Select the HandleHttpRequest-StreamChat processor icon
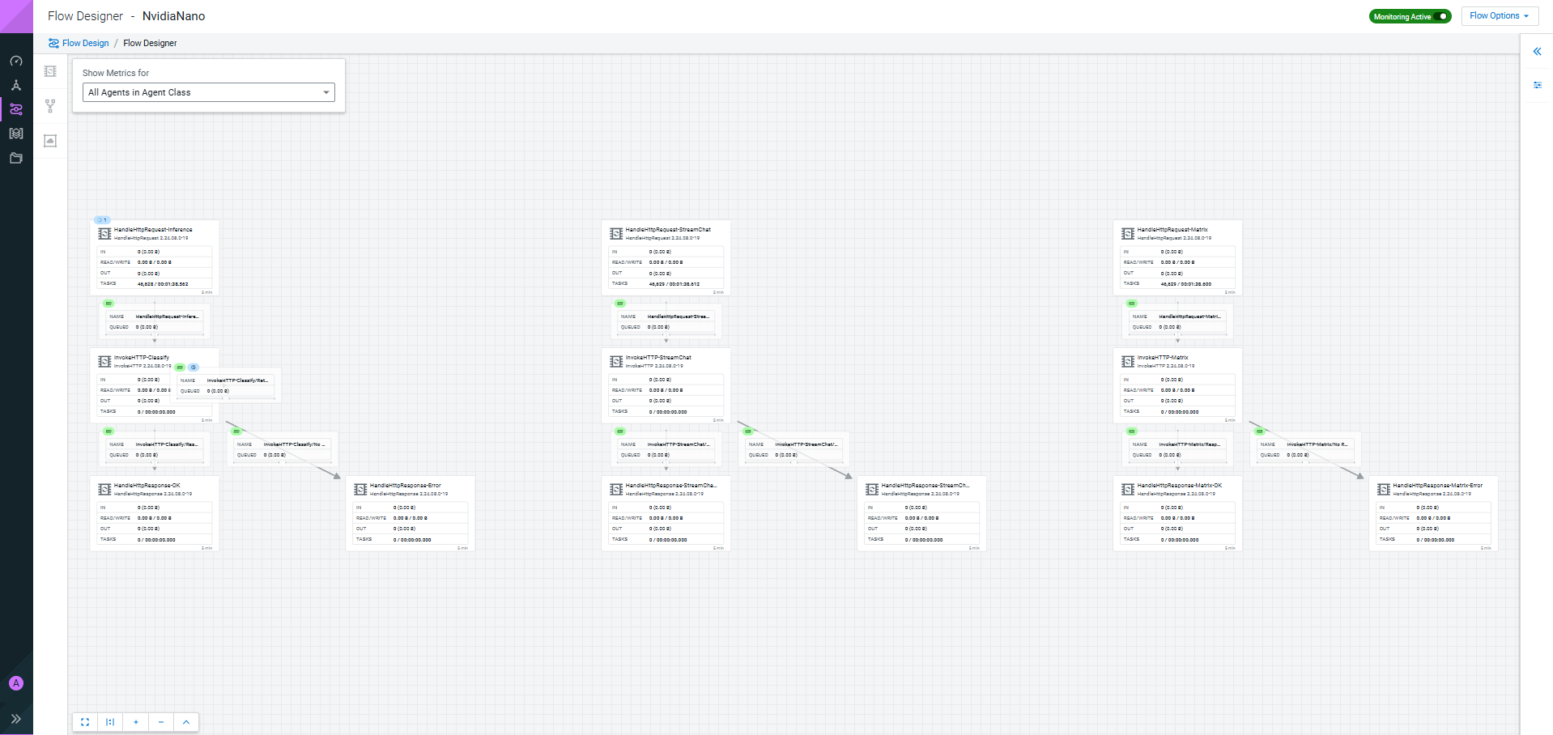1553x735 pixels. coord(616,234)
